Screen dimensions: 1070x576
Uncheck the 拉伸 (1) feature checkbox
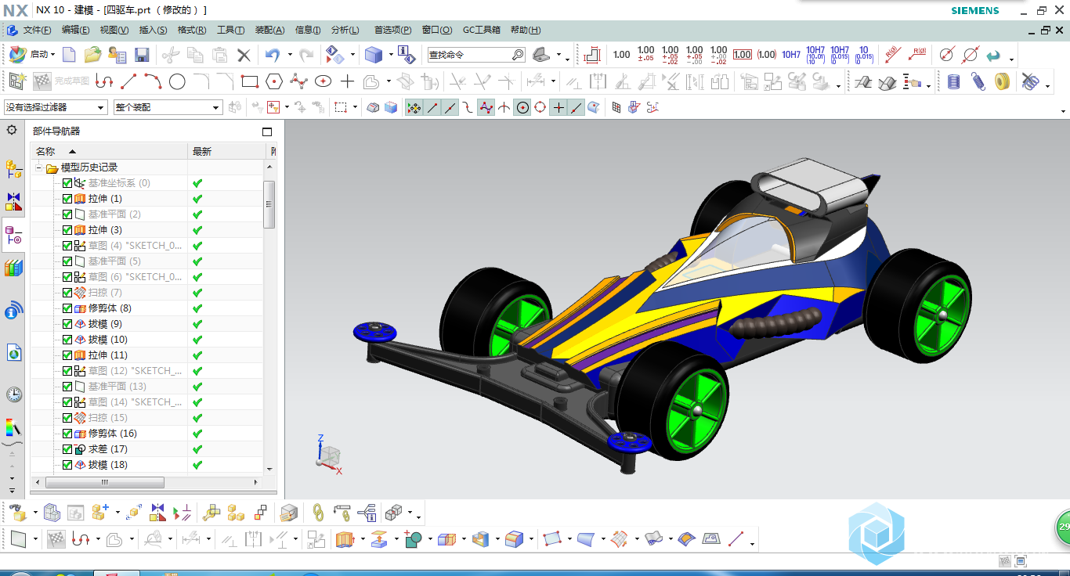(67, 199)
